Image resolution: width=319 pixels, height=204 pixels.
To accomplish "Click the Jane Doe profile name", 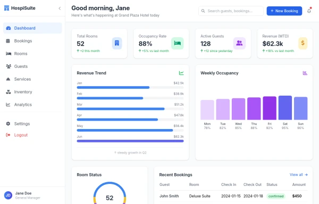I will point(23,193).
